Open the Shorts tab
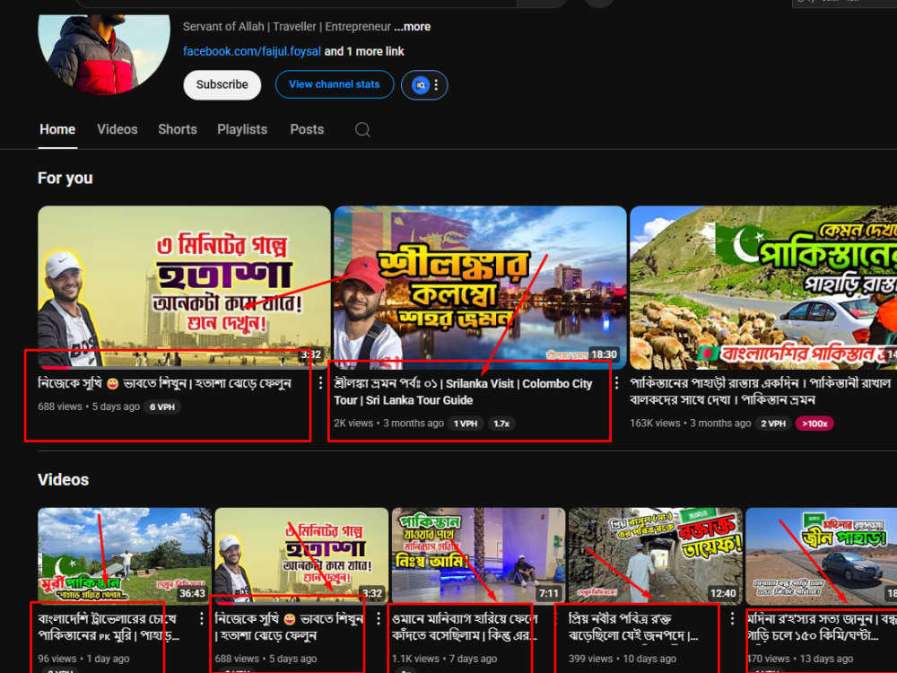 [x=178, y=129]
